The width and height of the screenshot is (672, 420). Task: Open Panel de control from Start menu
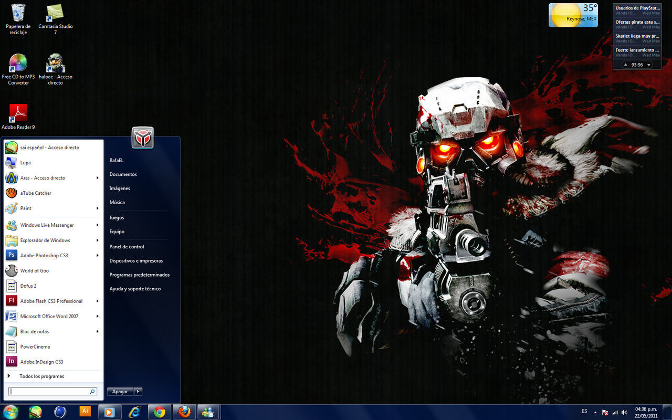(127, 247)
